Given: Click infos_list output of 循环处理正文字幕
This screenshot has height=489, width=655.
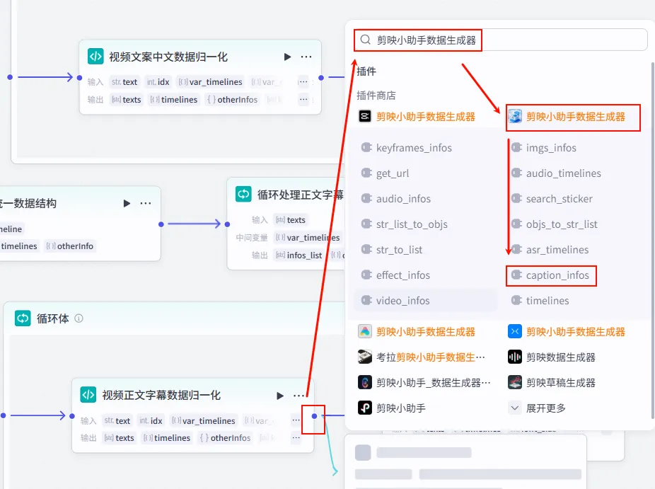Looking at the screenshot, I should (299, 255).
